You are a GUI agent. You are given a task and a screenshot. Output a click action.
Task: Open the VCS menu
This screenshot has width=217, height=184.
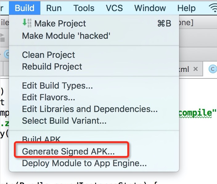click(x=114, y=8)
